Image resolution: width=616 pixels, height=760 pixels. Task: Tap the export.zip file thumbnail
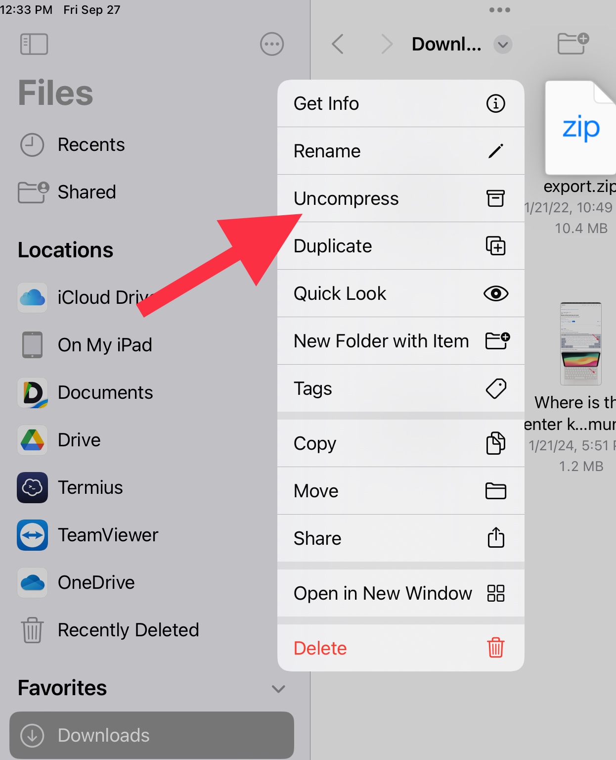[580, 128]
